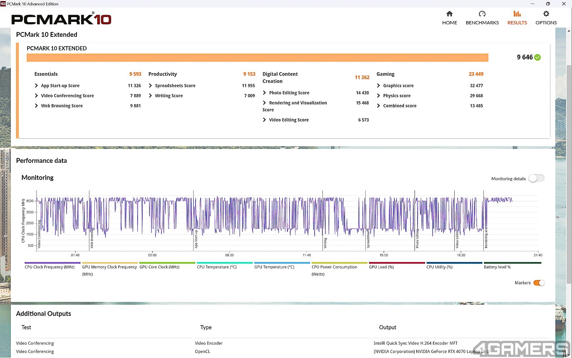
Task: Toggle CPU Power Consumption (Watts) legend
Action: coord(339,269)
